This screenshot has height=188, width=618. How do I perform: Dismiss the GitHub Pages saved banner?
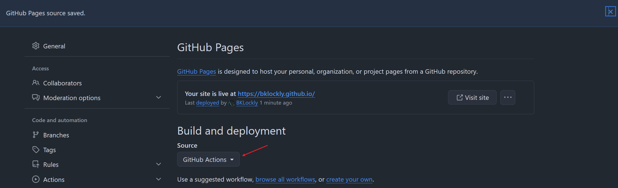pyautogui.click(x=610, y=11)
